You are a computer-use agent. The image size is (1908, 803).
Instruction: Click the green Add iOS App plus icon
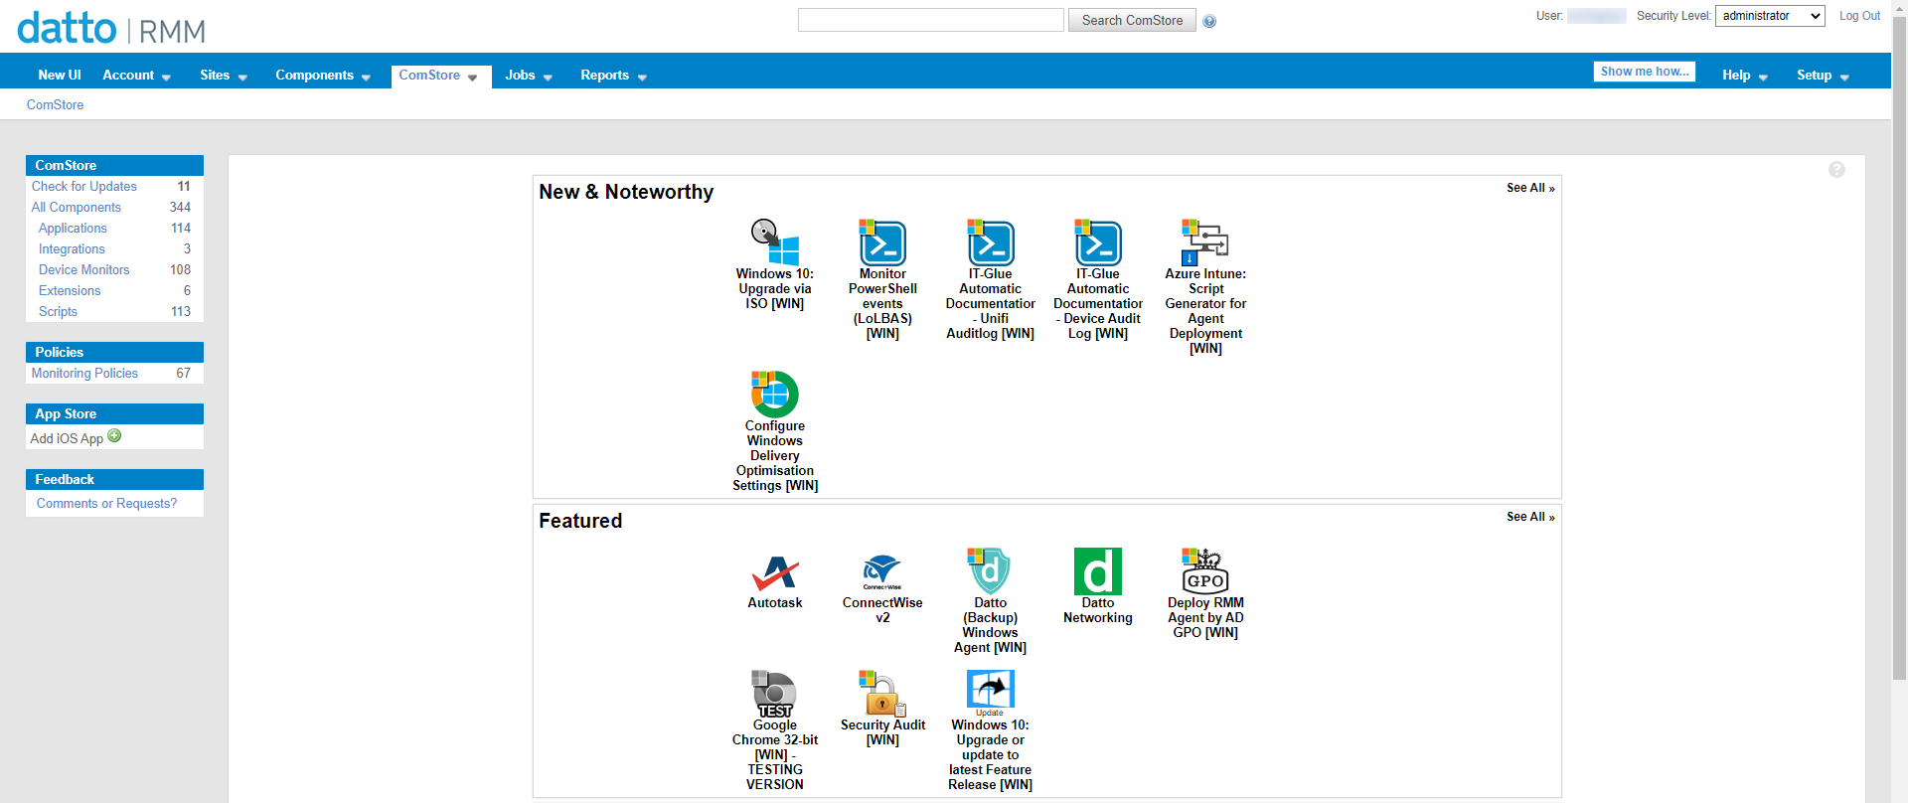114,436
